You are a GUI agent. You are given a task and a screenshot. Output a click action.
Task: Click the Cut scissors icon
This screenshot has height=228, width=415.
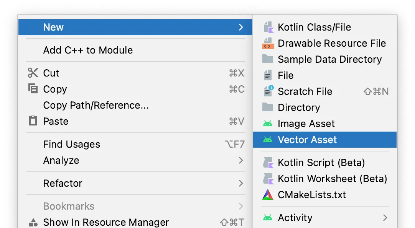click(33, 73)
